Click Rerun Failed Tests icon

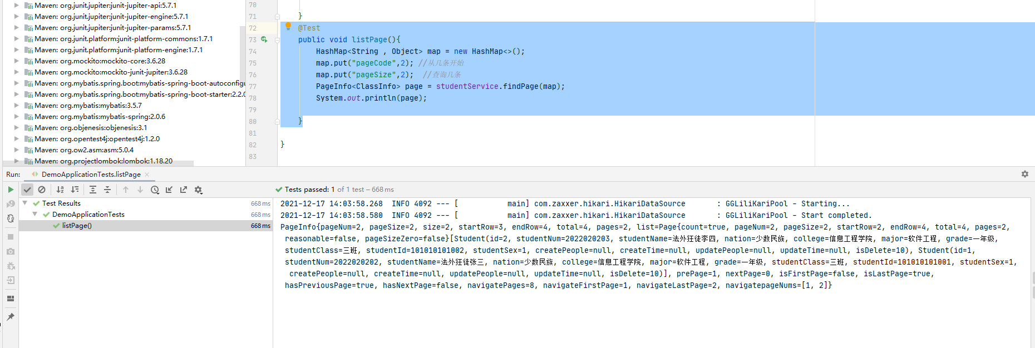[11, 204]
